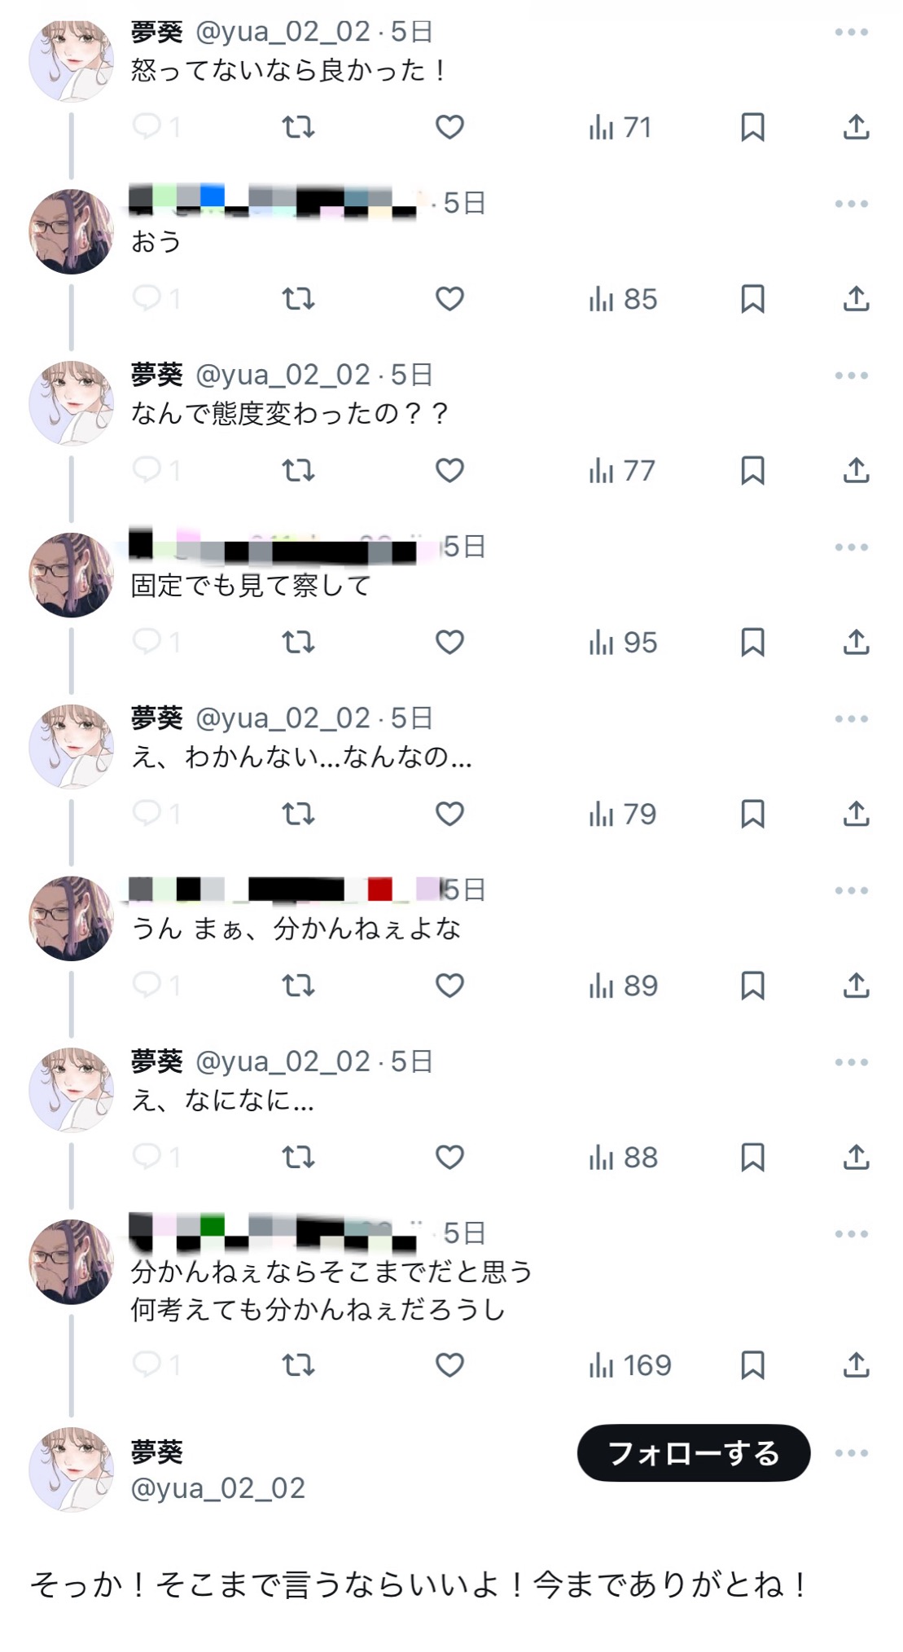
Task: Share the tweet with 169 views
Action: coord(856,1365)
